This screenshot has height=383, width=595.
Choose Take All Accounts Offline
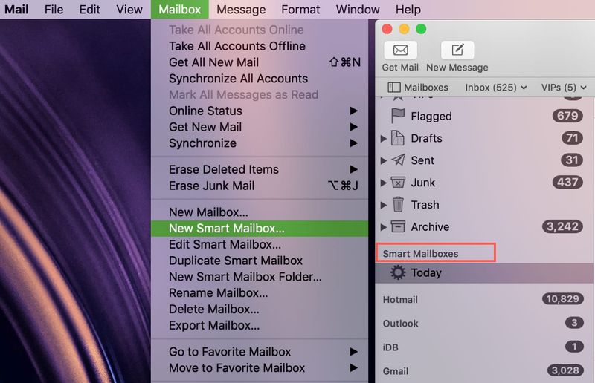tap(260, 46)
